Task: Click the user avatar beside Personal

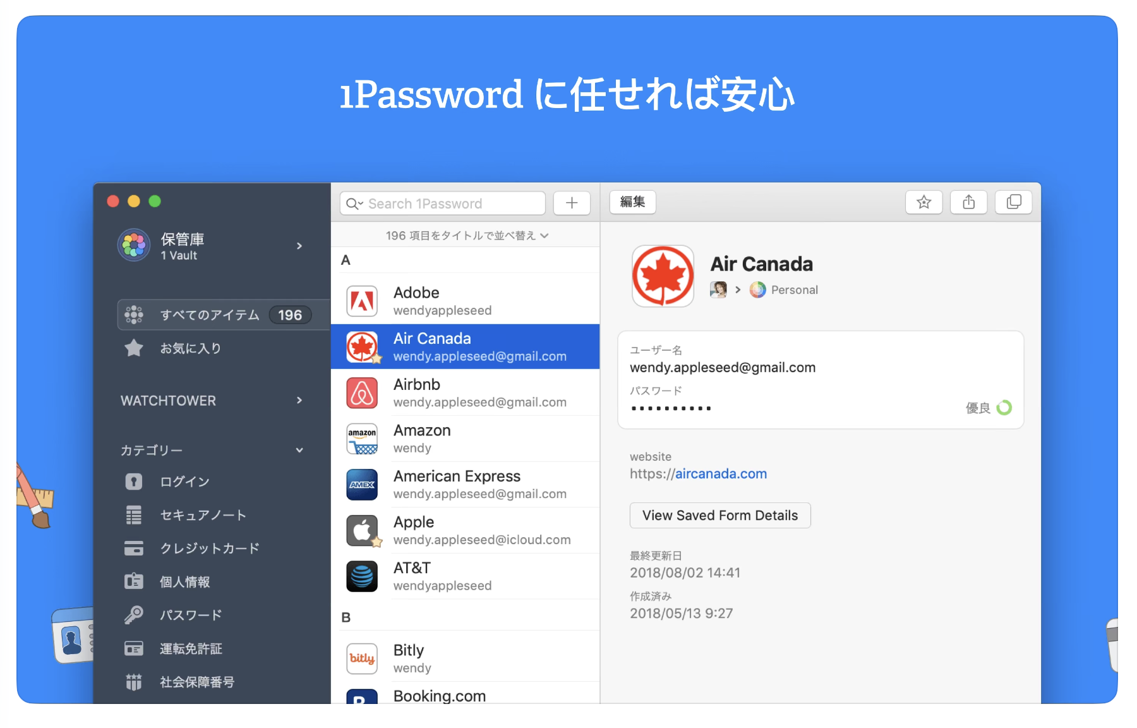Action: point(718,289)
